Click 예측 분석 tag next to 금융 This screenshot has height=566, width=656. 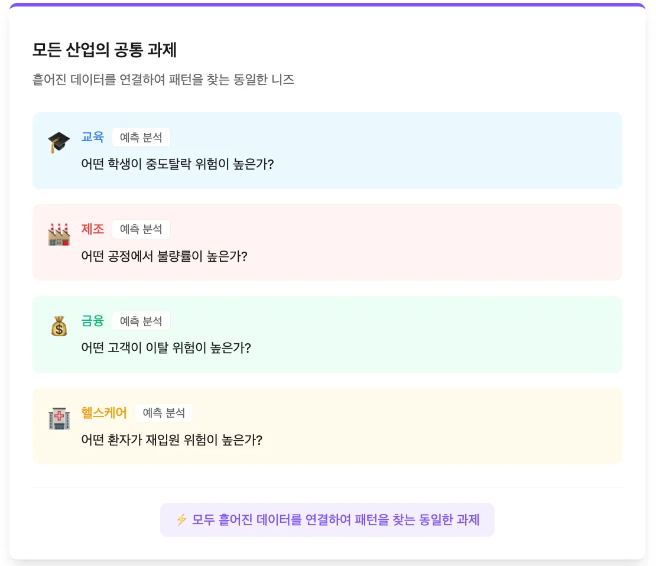(x=141, y=321)
